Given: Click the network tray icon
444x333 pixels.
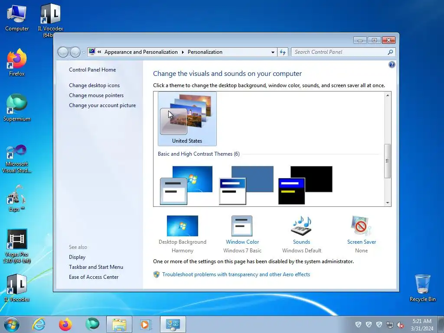Looking at the screenshot, I should (390, 325).
